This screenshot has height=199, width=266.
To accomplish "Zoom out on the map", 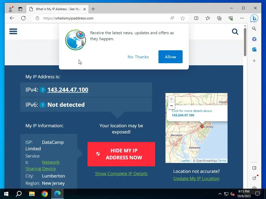I will click(x=171, y=106).
